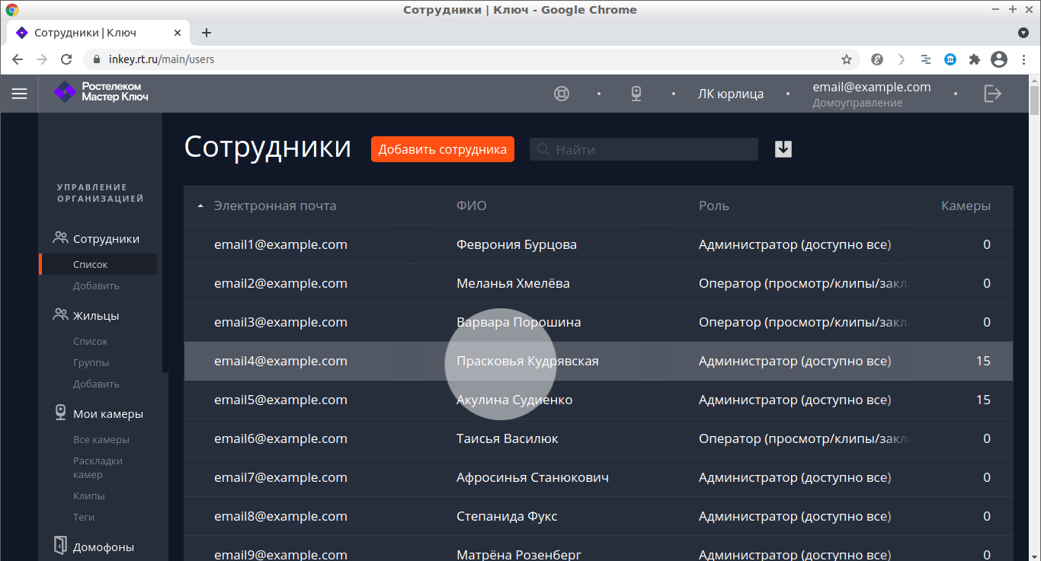
Task: Sort by Электронная почта column
Action: click(274, 206)
